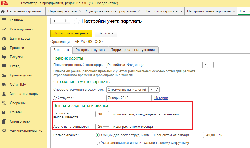Click the salary payment day field showing 10
This screenshot has width=250, height=148.
[100, 114]
